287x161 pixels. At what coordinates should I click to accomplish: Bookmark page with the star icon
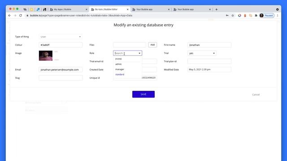233,16
